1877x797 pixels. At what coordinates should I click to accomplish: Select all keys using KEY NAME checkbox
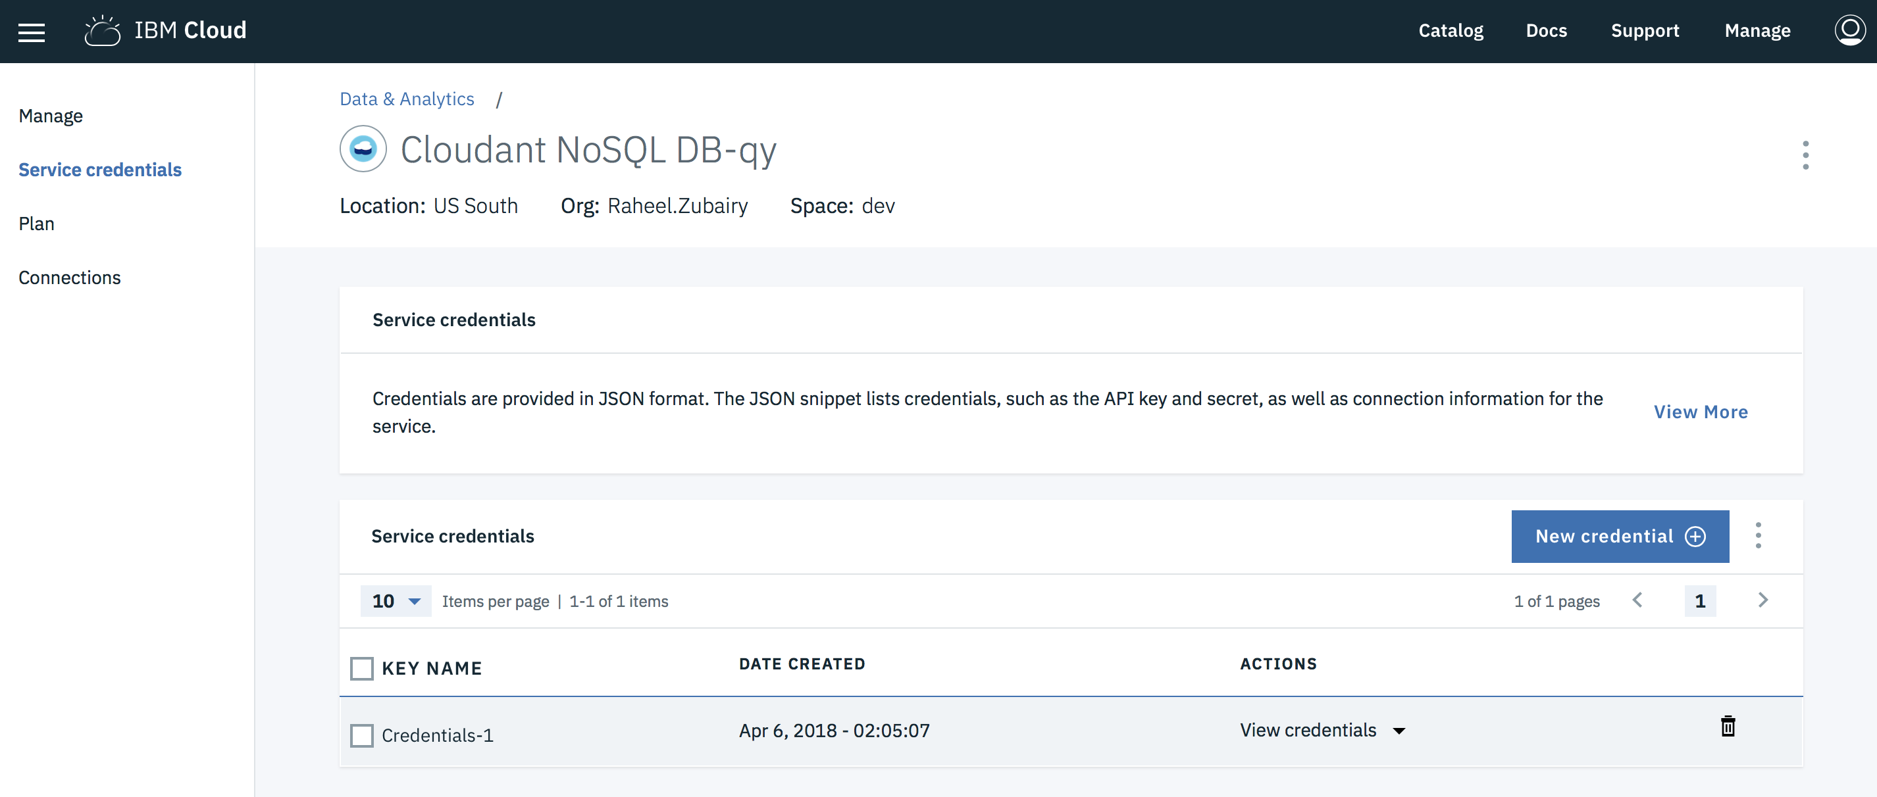362,668
